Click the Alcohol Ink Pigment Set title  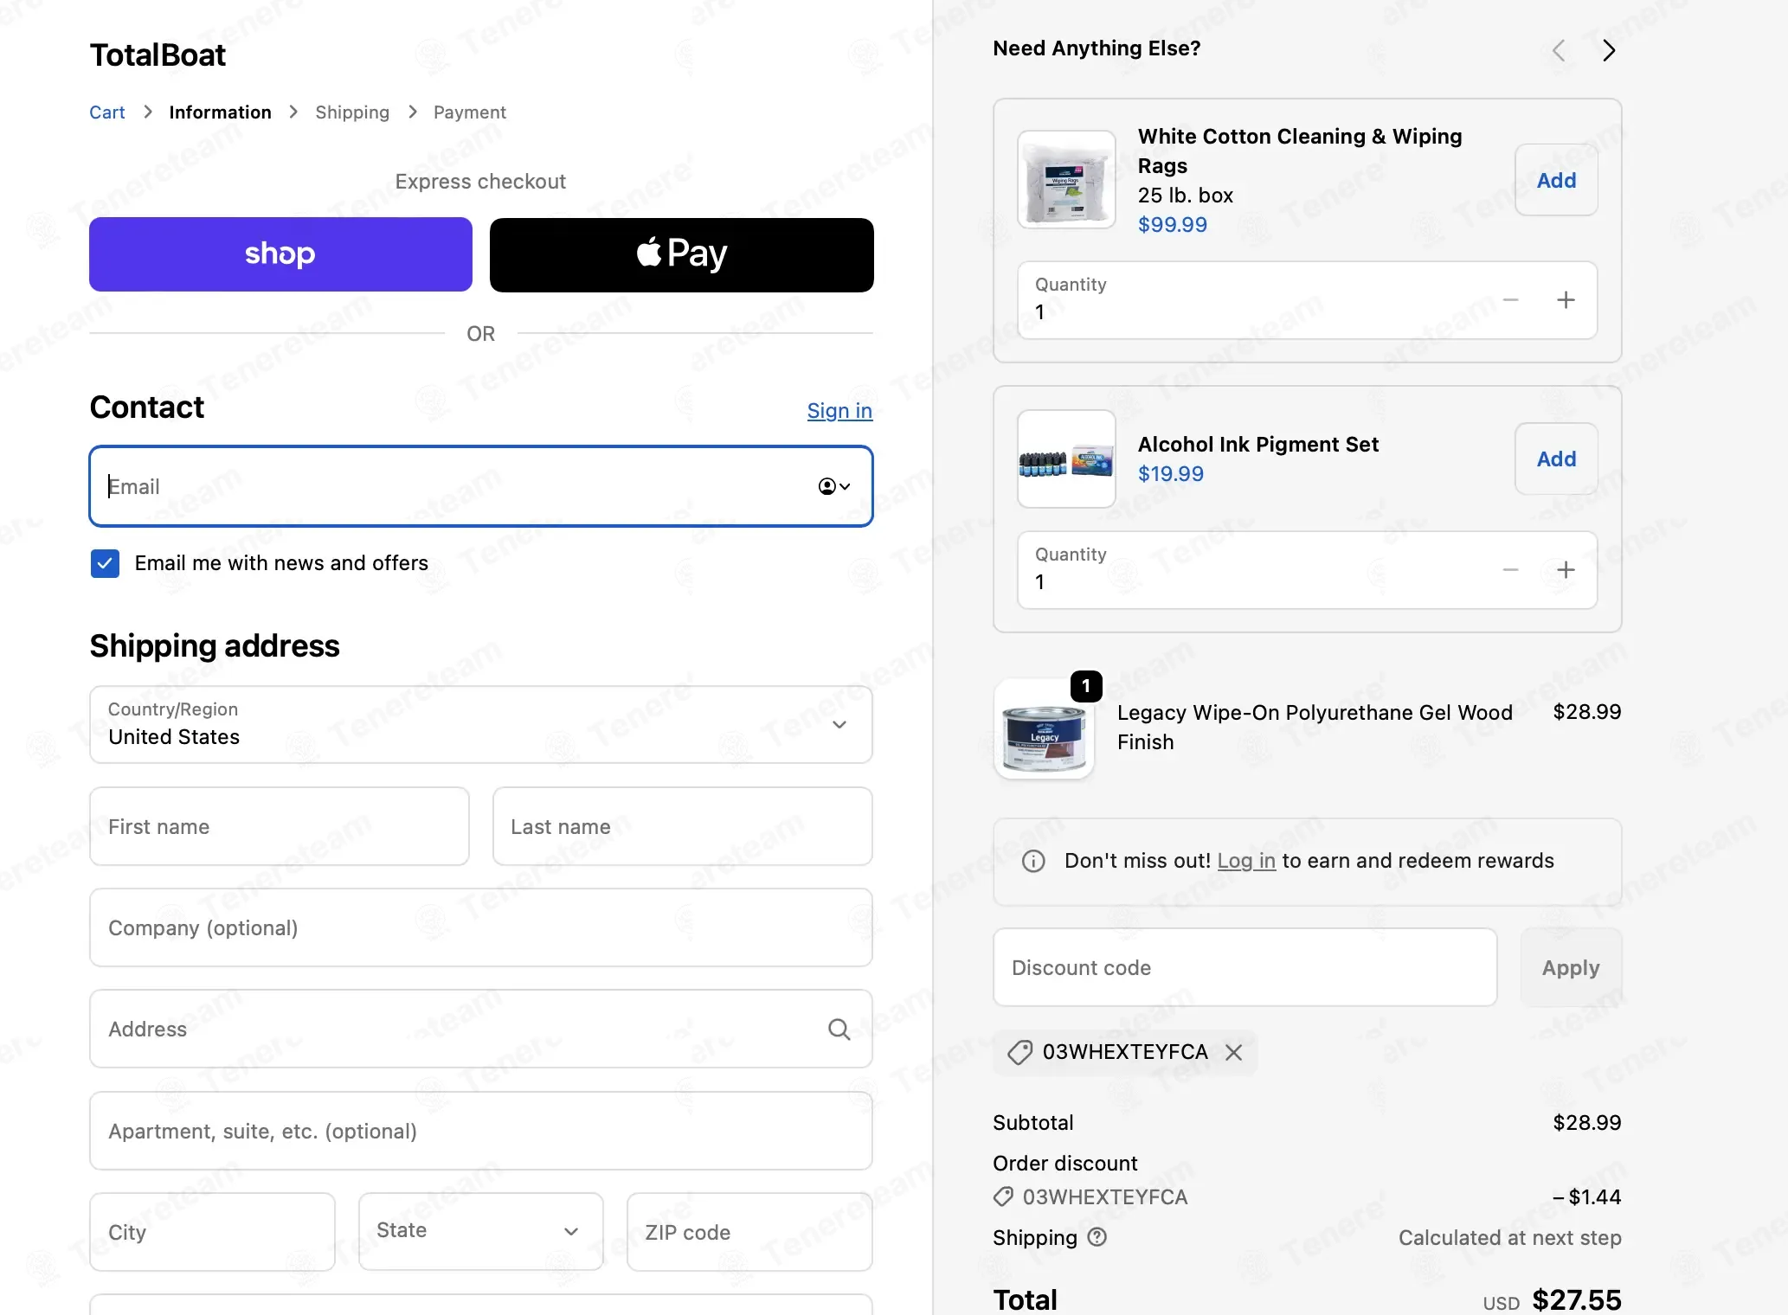point(1257,445)
